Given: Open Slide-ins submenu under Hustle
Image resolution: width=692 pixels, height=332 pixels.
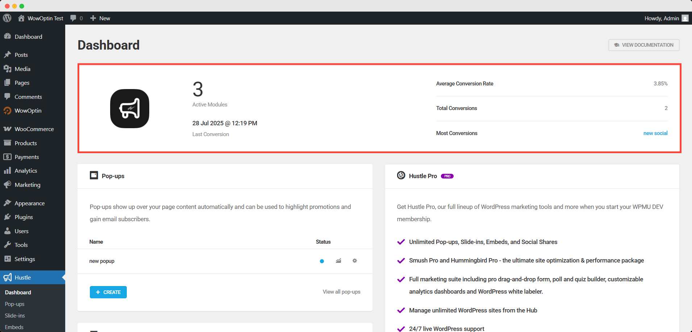Looking at the screenshot, I should [x=15, y=315].
